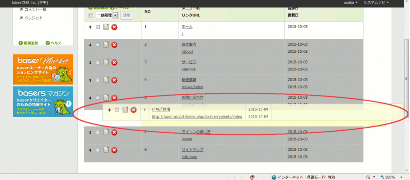Open the baser Market banner
Screen dimensions: 410x180
(43, 69)
